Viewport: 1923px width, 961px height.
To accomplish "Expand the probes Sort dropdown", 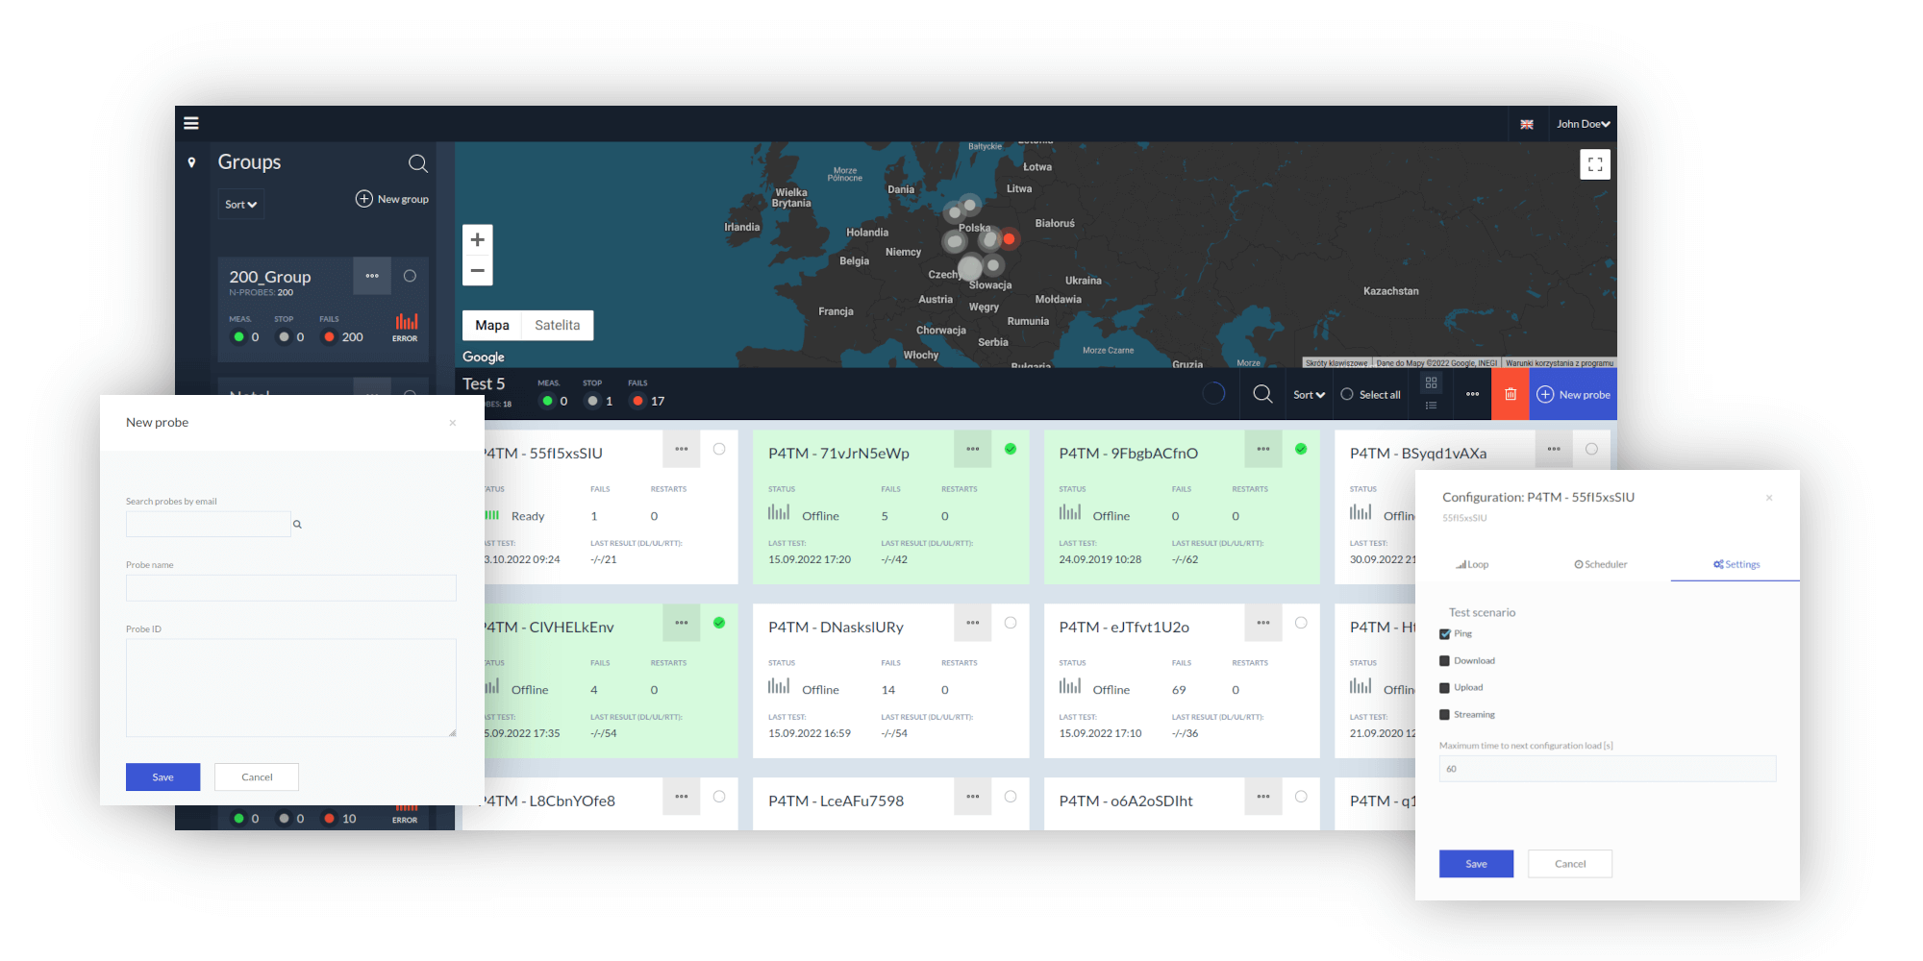I will [1309, 395].
